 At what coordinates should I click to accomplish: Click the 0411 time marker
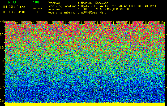point(18,23)
